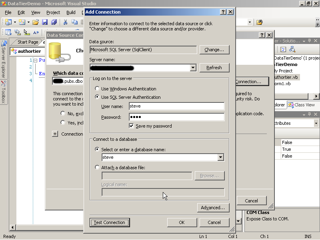Screen dimensions: 320x240
Task: Open the Edit menu
Action: click(21, 12)
